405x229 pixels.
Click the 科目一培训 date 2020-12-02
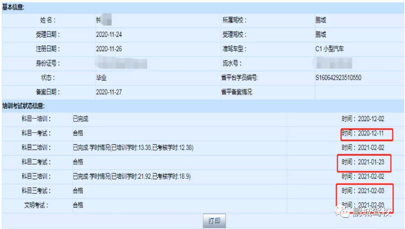[x=371, y=119]
